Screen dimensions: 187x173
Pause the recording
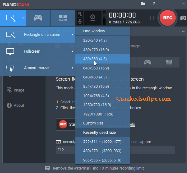152,18
